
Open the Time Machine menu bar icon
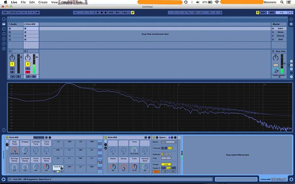[186, 2]
